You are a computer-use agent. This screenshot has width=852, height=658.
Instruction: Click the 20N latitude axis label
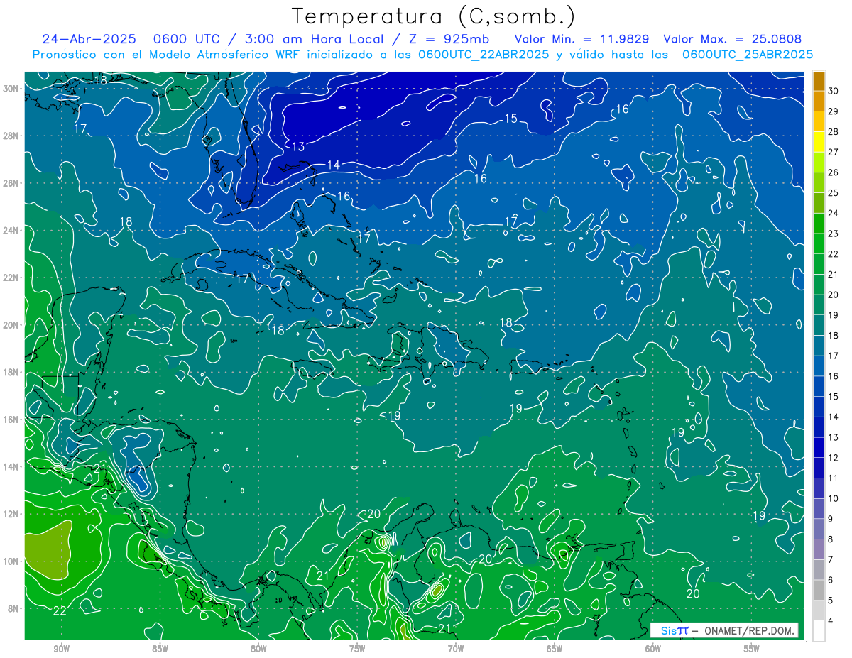[12, 325]
